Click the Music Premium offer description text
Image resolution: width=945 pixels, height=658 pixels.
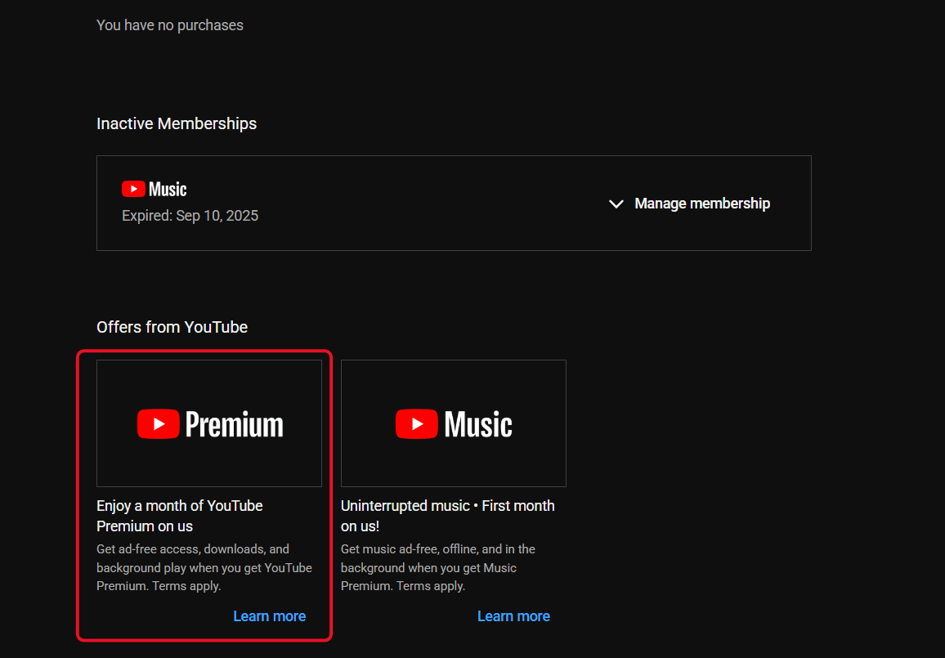pos(438,567)
